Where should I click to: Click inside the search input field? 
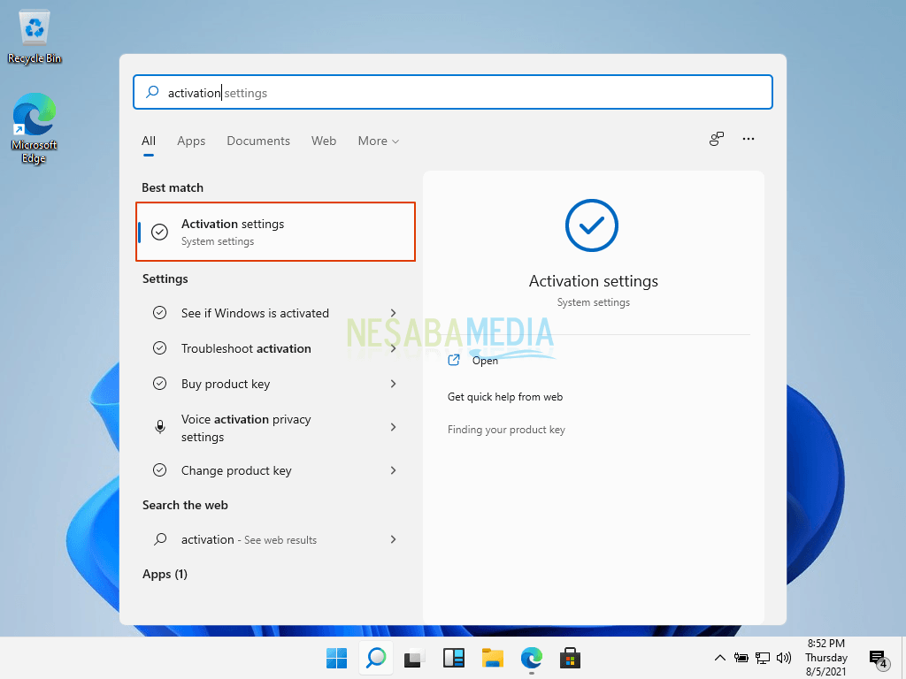453,92
